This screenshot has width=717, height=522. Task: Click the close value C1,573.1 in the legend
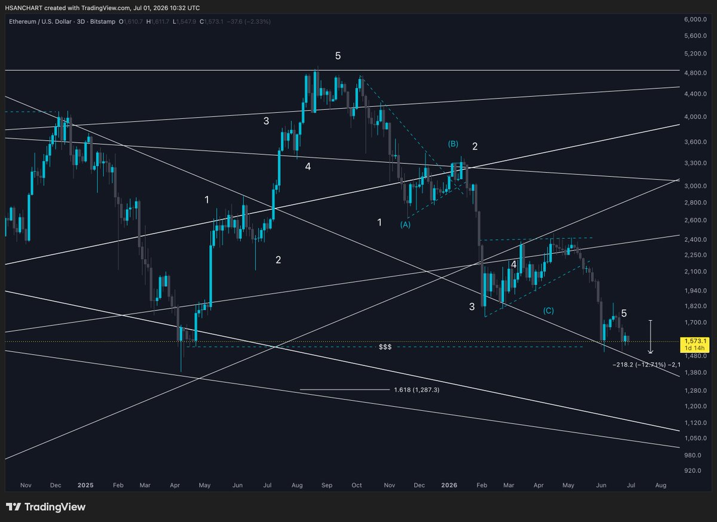tap(212, 22)
